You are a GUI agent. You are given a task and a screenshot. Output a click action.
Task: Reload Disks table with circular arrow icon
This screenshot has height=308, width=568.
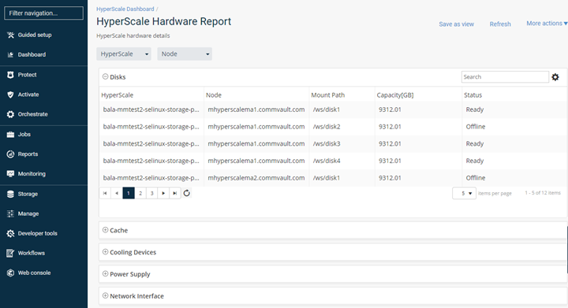click(186, 193)
